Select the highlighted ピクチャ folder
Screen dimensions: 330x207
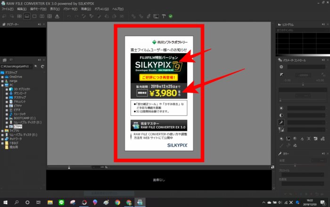coord(18,127)
